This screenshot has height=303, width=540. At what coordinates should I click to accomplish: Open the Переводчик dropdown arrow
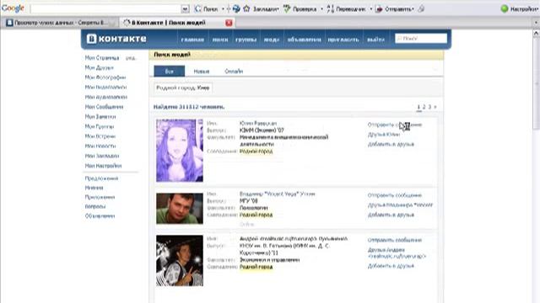tap(371, 9)
